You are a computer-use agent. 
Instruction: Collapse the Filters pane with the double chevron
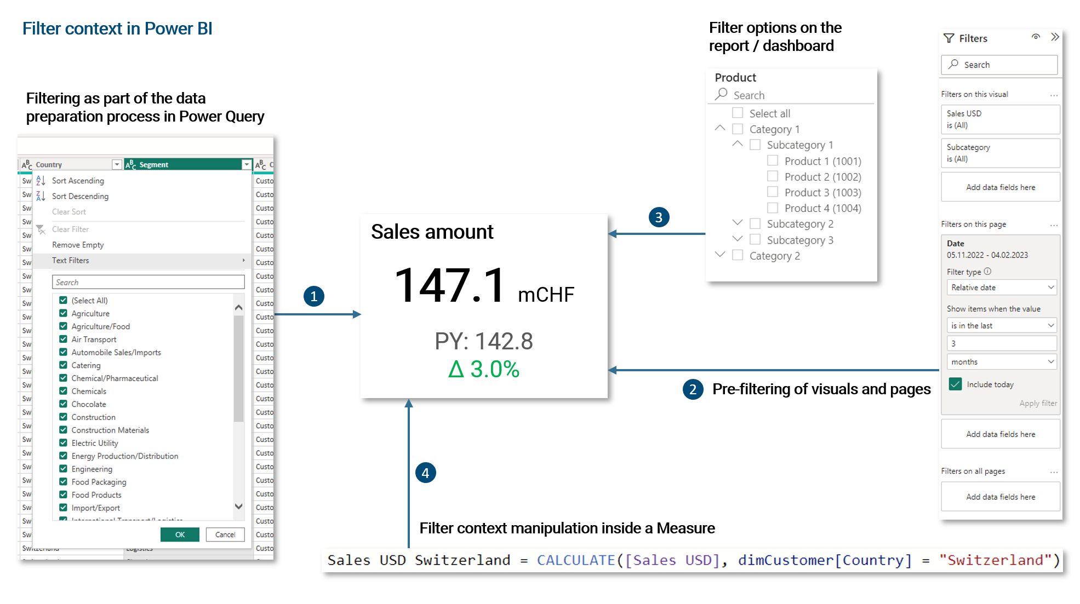point(1055,37)
